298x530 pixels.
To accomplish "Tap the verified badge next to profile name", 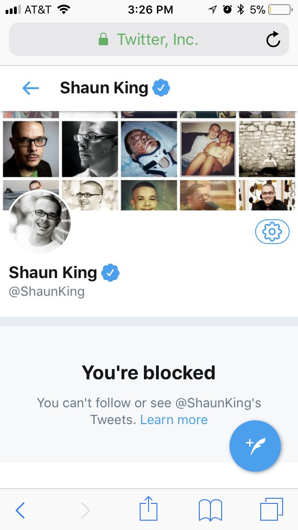I will pyautogui.click(x=110, y=273).
